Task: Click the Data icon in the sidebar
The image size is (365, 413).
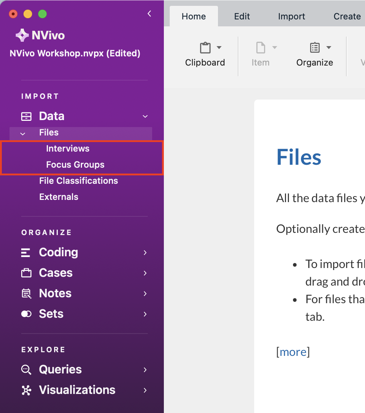Action: (26, 116)
